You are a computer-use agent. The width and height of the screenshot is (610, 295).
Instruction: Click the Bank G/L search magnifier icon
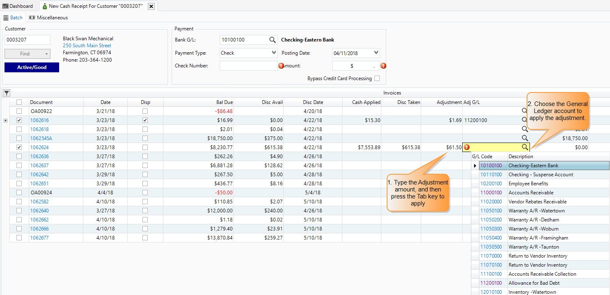coord(273,40)
